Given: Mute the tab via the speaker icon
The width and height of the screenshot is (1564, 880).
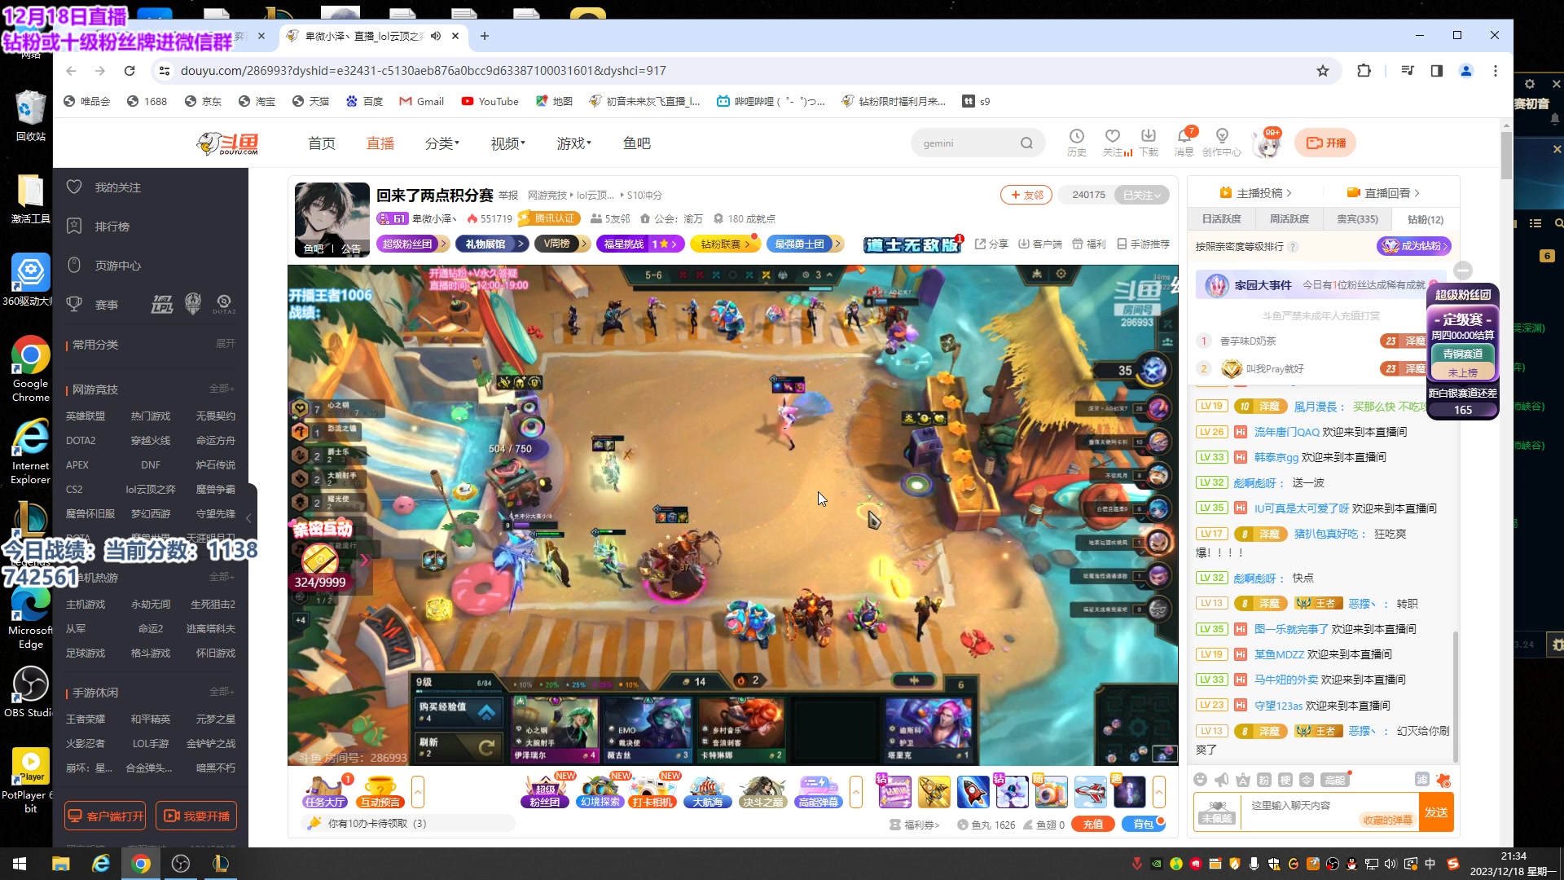Looking at the screenshot, I should [436, 36].
